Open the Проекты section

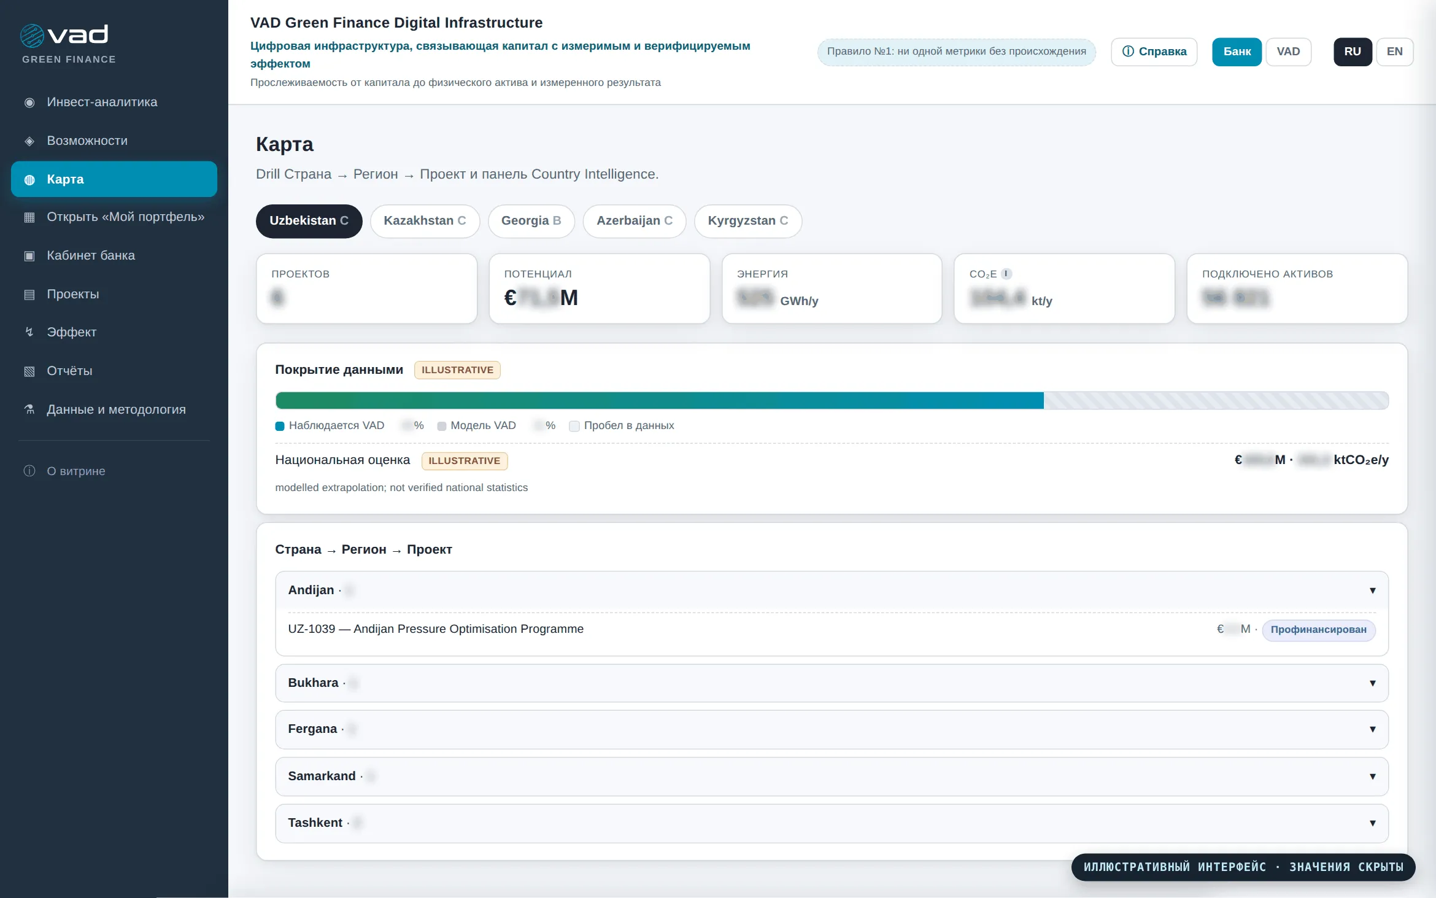[x=114, y=295]
